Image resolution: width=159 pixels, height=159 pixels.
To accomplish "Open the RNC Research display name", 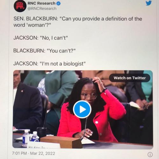I will pos(41,3).
